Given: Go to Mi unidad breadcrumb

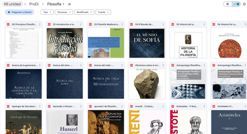Looking at the screenshot, I should [x=12, y=4].
